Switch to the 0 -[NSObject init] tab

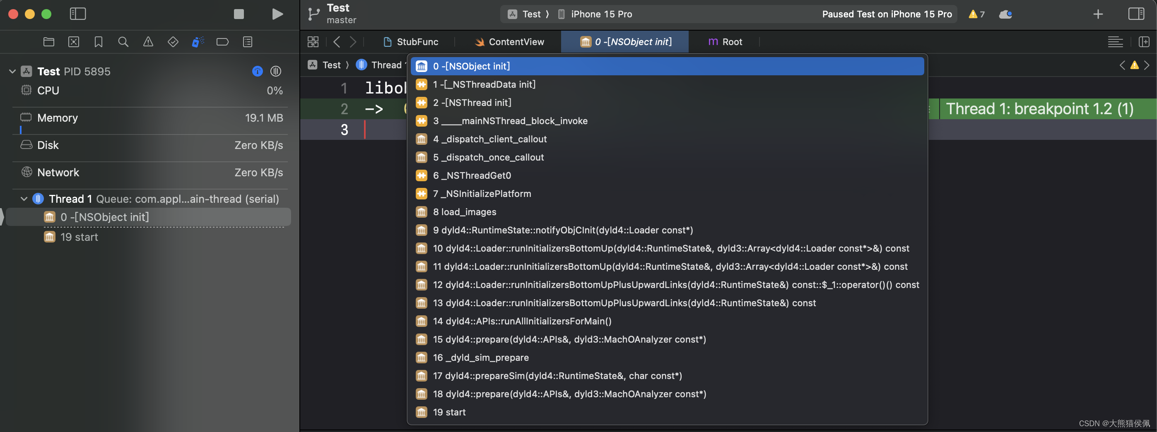coord(625,42)
